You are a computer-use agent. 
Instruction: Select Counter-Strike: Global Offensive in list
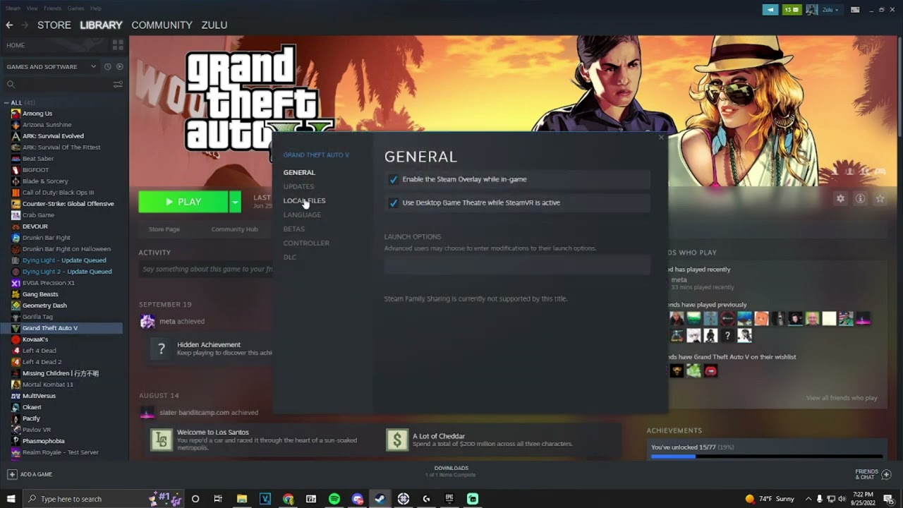(68, 204)
